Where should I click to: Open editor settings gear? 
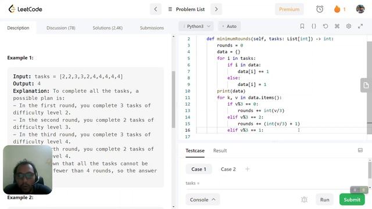(349, 26)
